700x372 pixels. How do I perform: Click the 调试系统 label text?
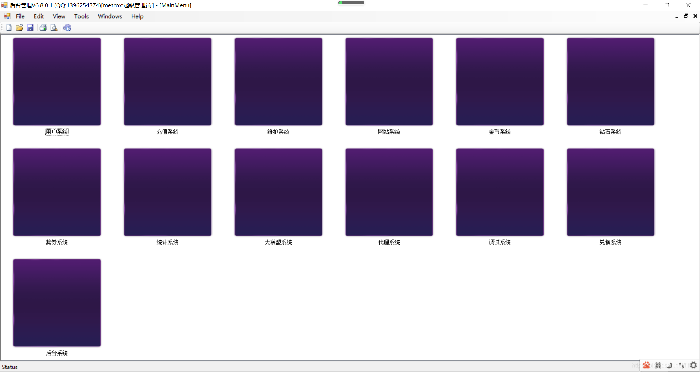click(500, 243)
